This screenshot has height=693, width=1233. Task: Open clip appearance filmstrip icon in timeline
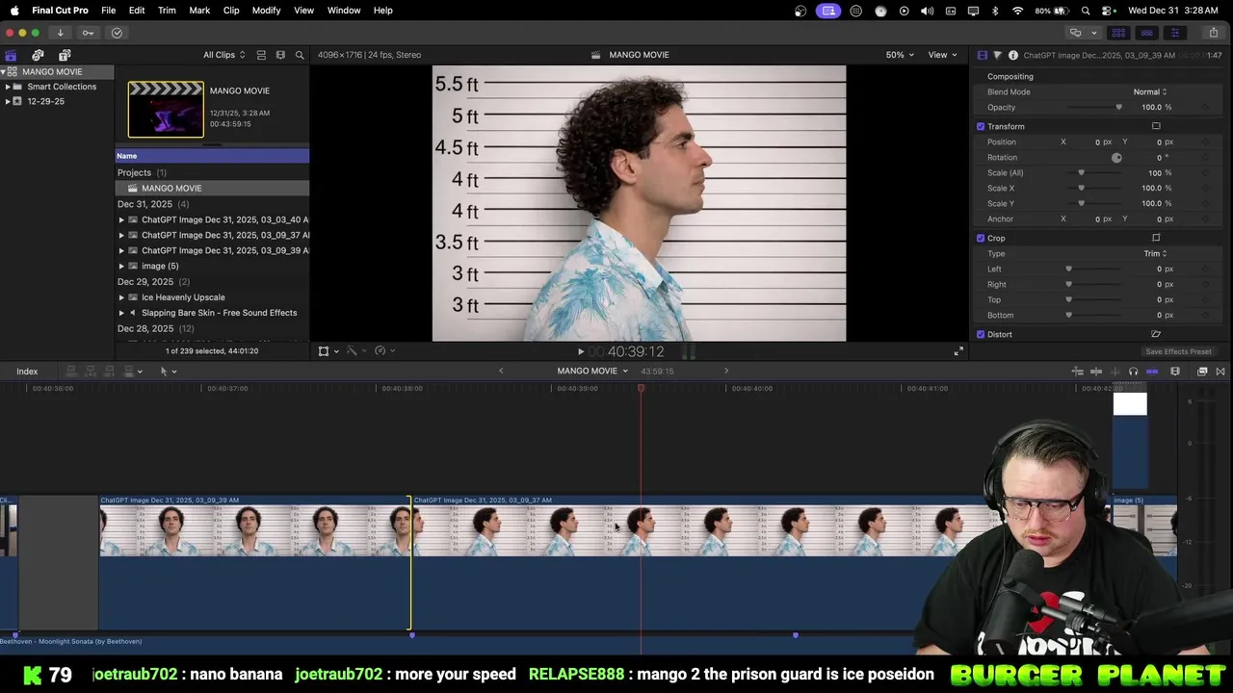coord(1175,372)
